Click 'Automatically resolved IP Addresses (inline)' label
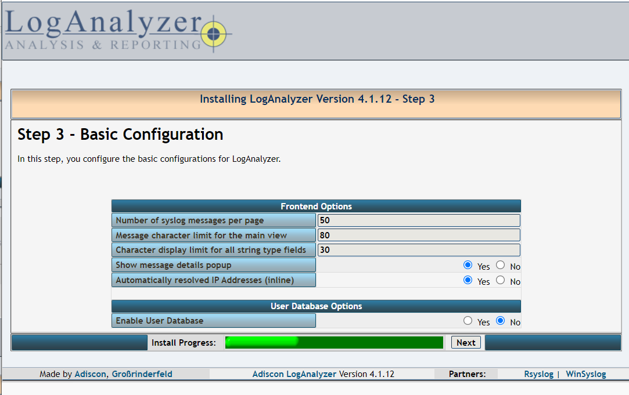 click(204, 280)
